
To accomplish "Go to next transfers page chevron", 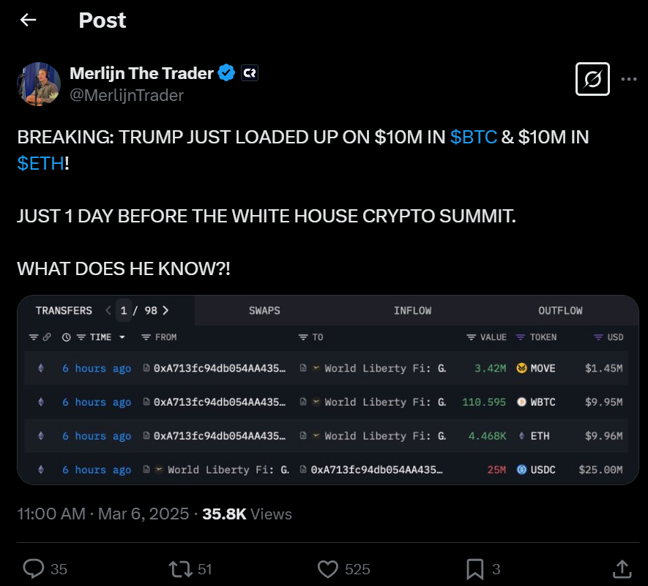I will [165, 310].
